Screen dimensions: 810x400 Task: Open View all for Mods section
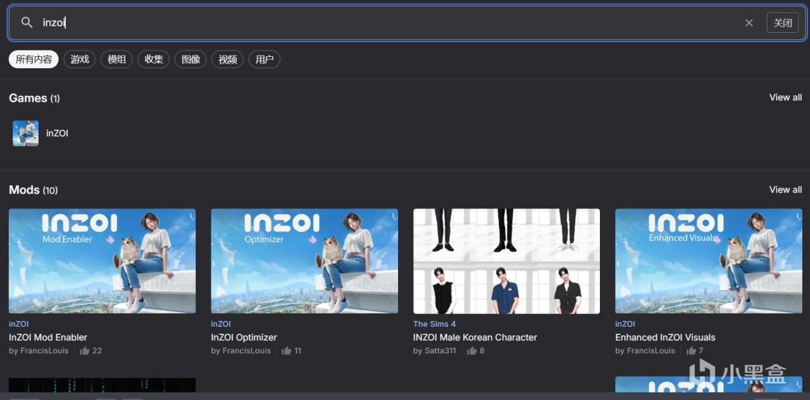[785, 190]
